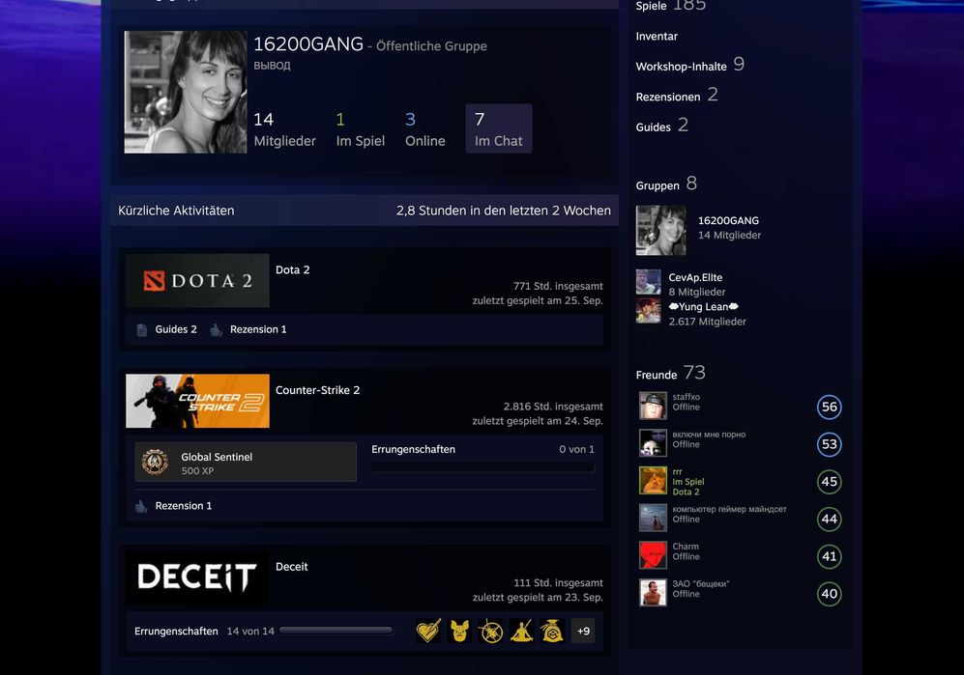The image size is (964, 675).
Task: Click the Counter-Strike 2 achievement progress bar
Action: click(x=482, y=467)
